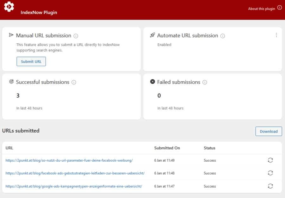285x198 pixels.
Task: Click the target icon by Successful submissions
Action: pyautogui.click(x=11, y=82)
